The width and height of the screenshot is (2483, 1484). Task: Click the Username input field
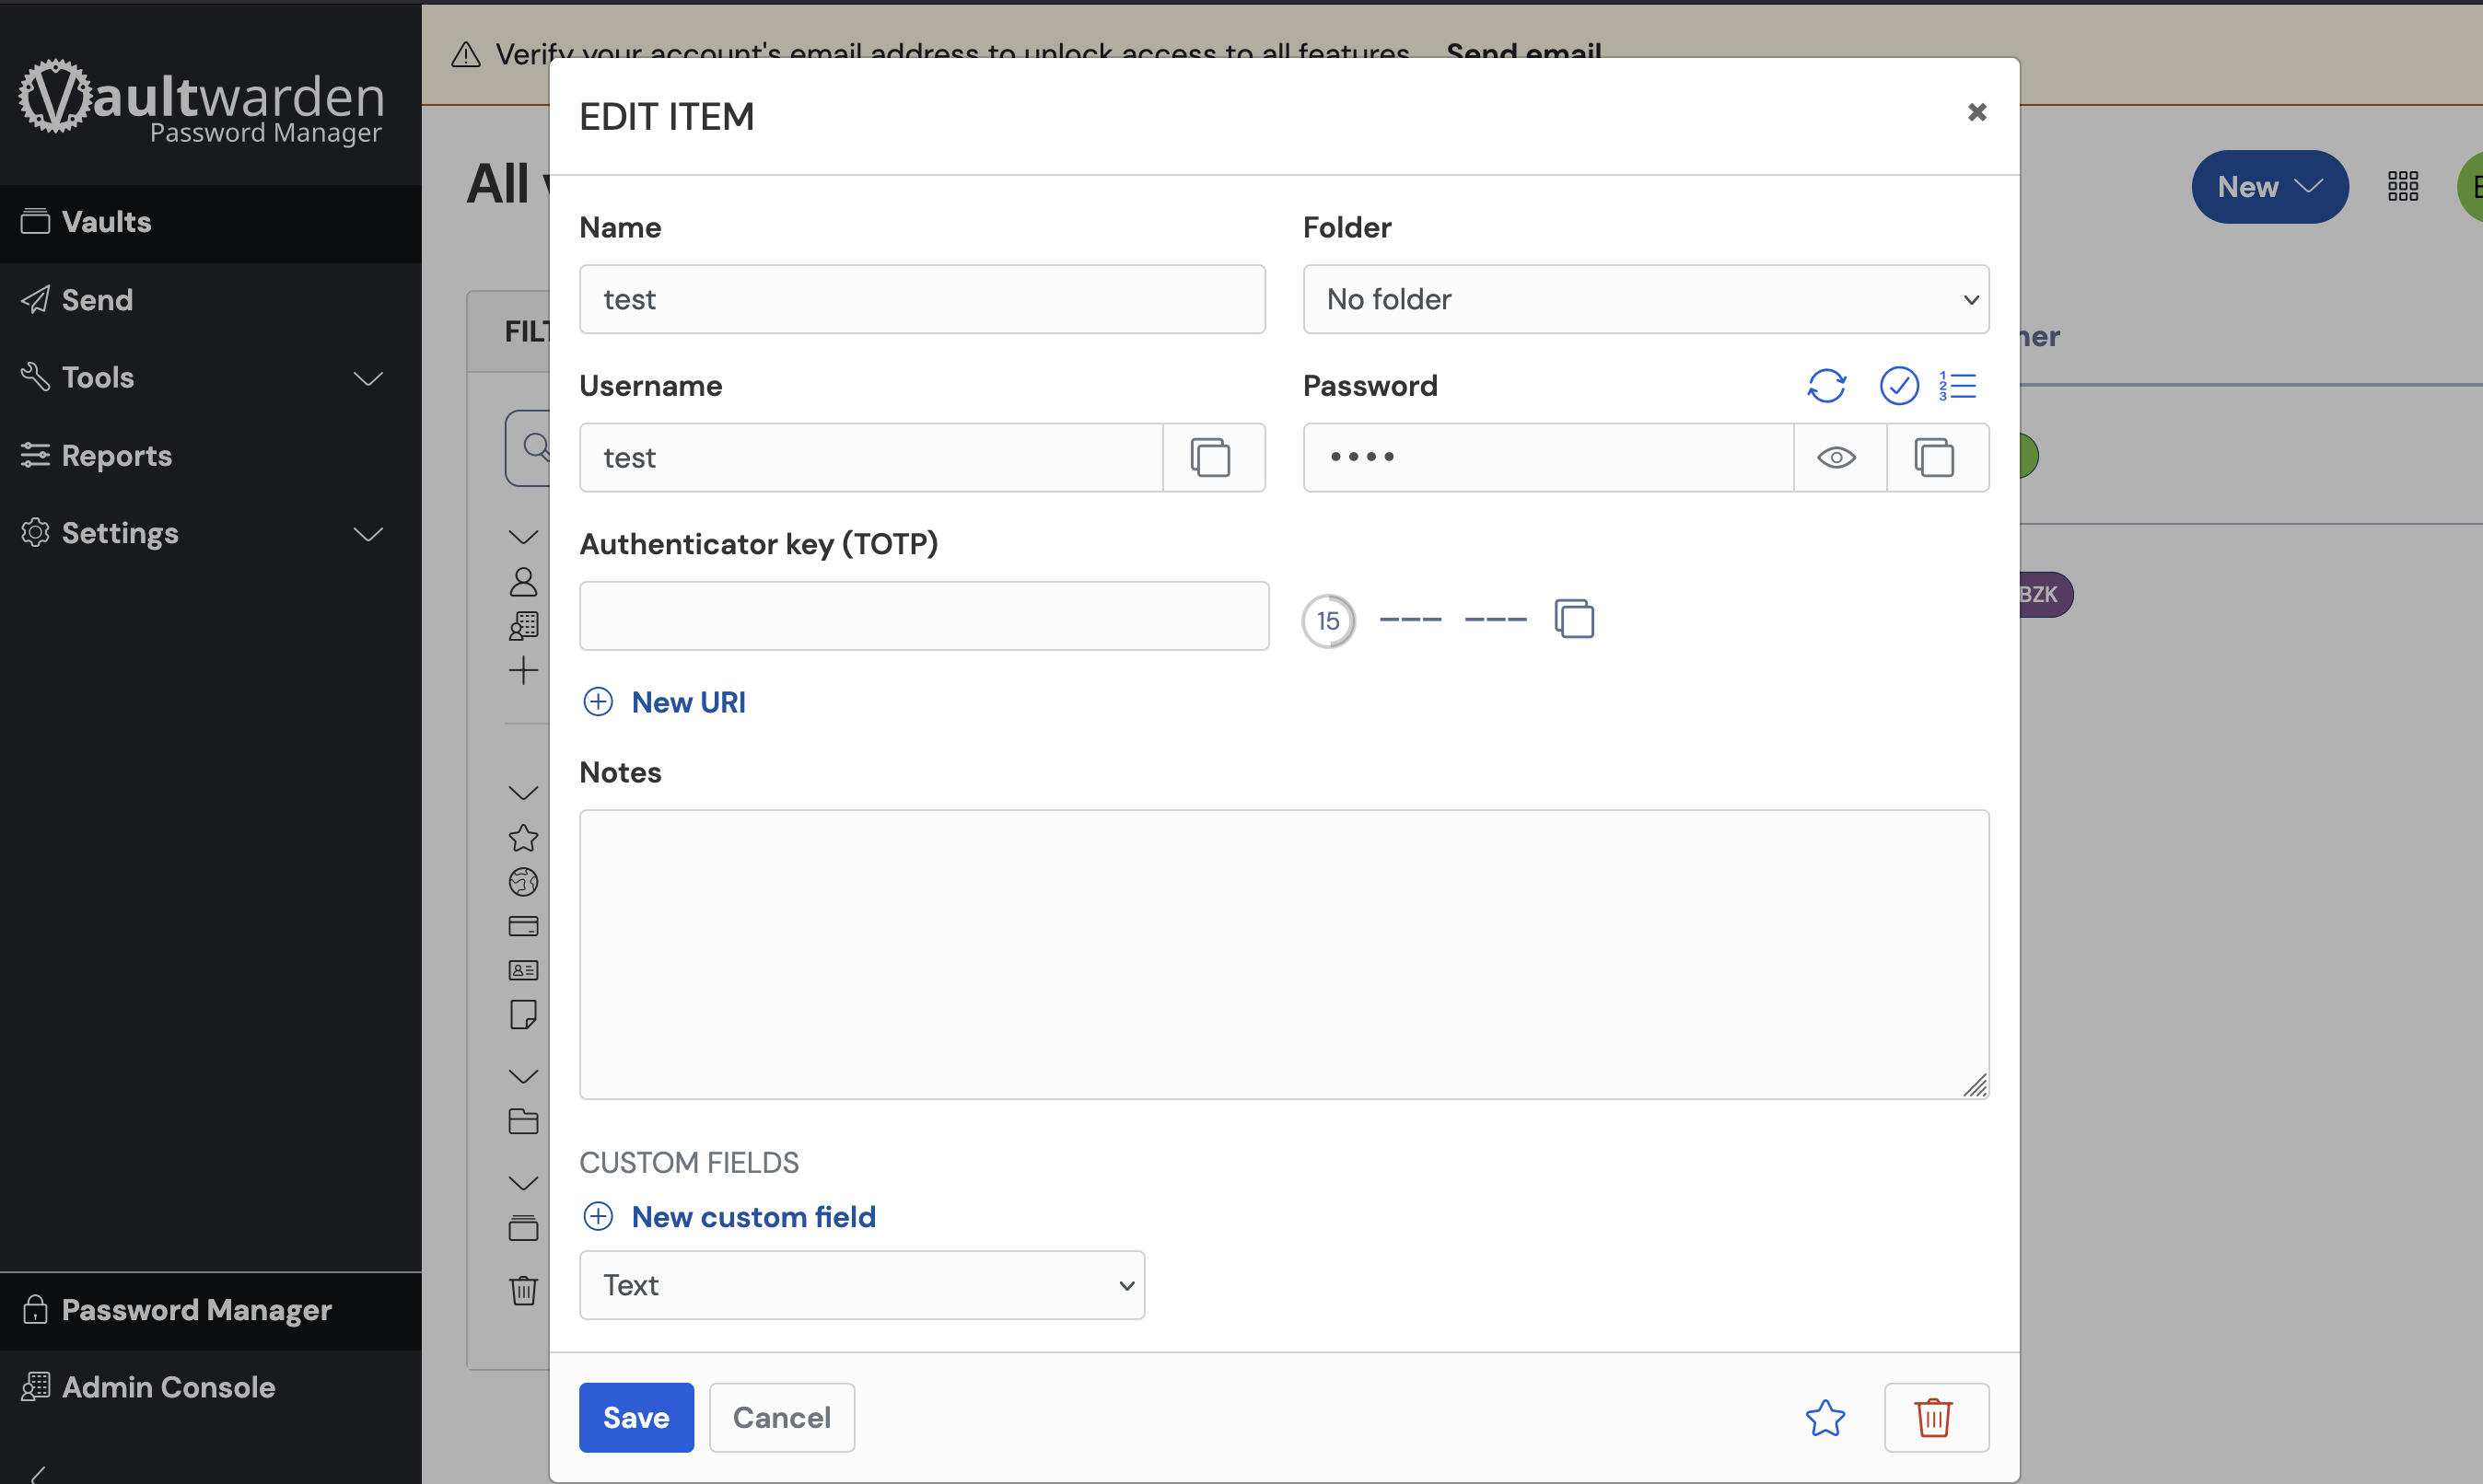pyautogui.click(x=871, y=458)
